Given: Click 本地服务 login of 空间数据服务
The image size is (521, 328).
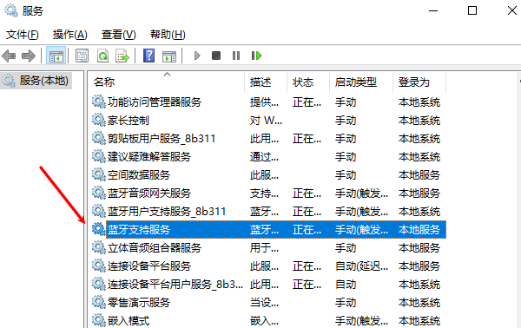Looking at the screenshot, I should pos(419,175).
